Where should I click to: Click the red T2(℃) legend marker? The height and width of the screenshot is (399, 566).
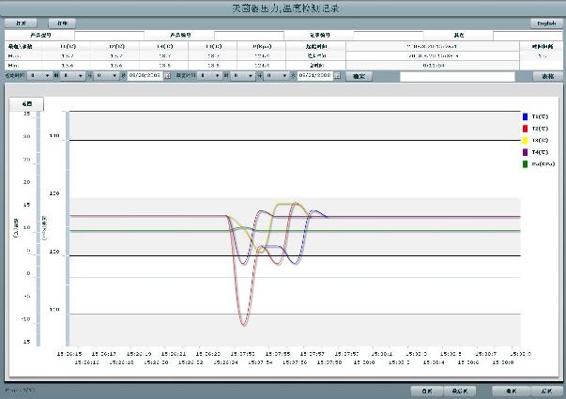(524, 128)
